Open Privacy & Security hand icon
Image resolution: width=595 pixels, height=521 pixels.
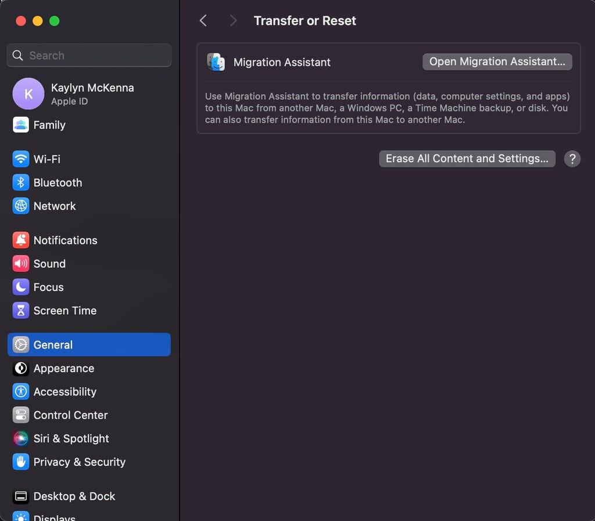point(21,462)
